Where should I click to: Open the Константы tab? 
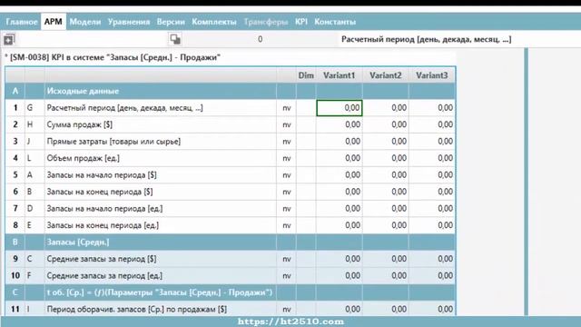[335, 22]
